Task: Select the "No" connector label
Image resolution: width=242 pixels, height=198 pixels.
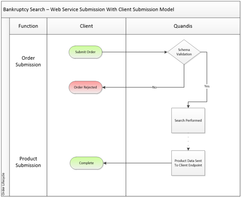Action: click(154, 88)
